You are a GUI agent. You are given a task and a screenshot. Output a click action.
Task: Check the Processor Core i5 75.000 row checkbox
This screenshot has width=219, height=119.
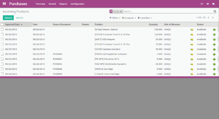pyautogui.click(x=2, y=44)
